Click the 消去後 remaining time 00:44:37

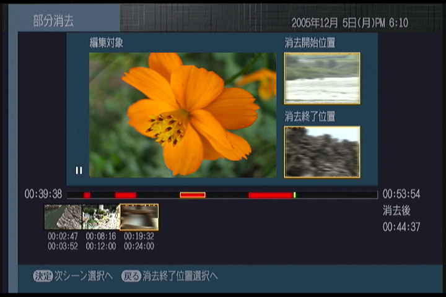(401, 227)
